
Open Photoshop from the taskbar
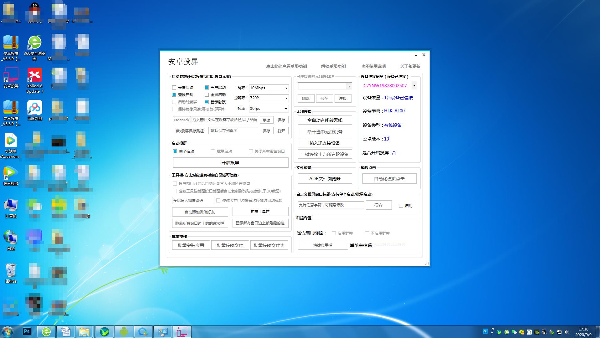(x=27, y=331)
